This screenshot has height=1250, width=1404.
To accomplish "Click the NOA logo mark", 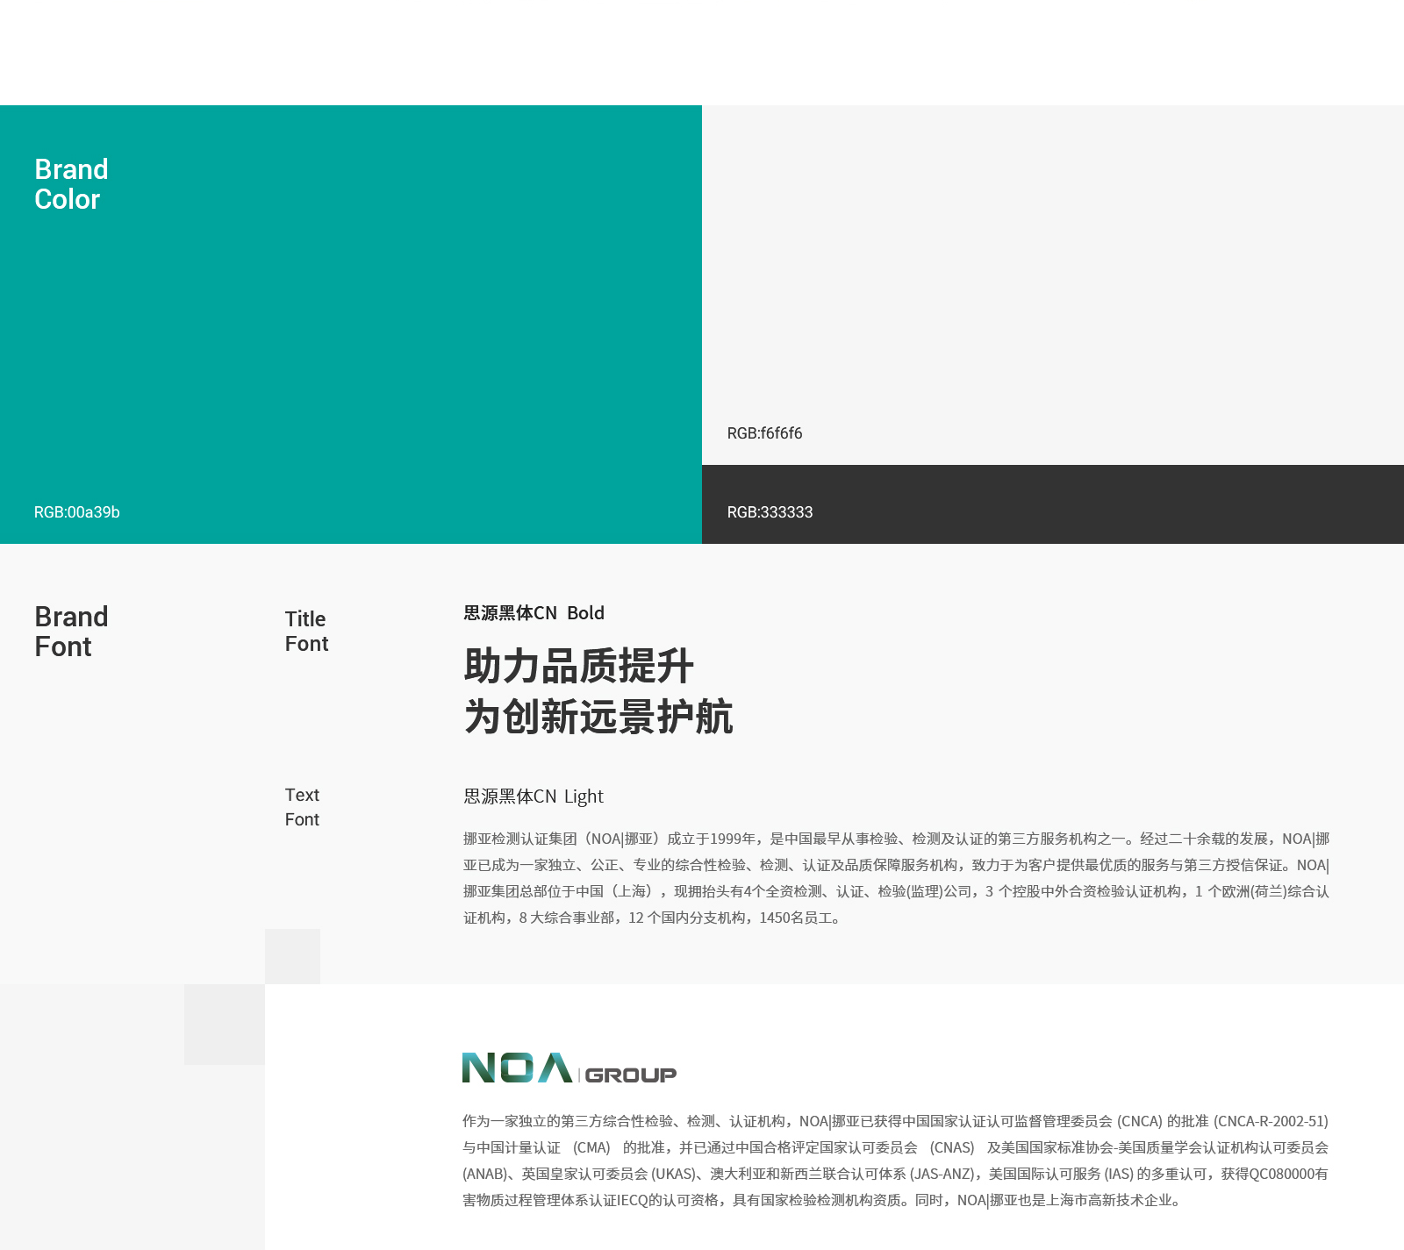I will (x=517, y=1068).
